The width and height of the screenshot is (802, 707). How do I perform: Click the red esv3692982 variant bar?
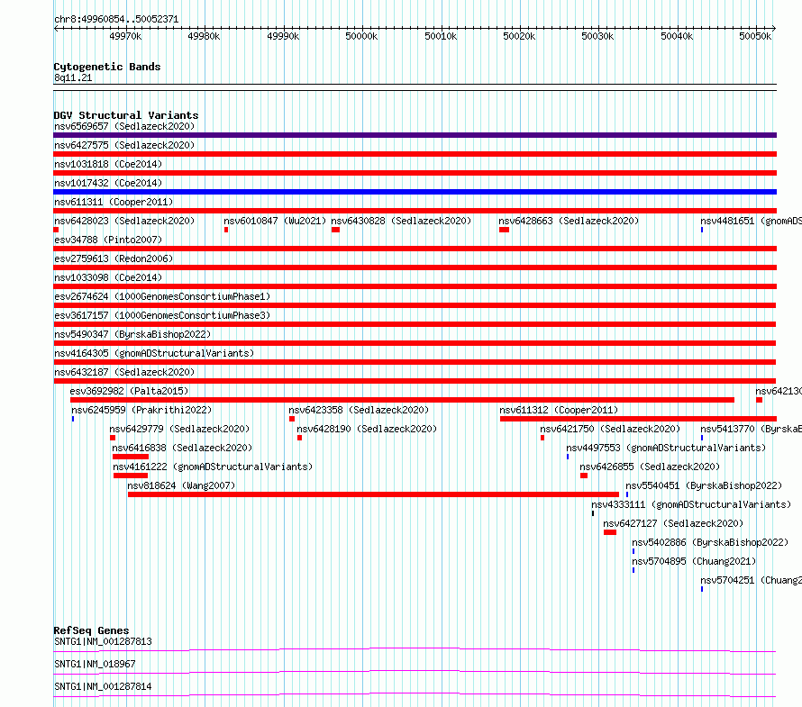click(402, 400)
